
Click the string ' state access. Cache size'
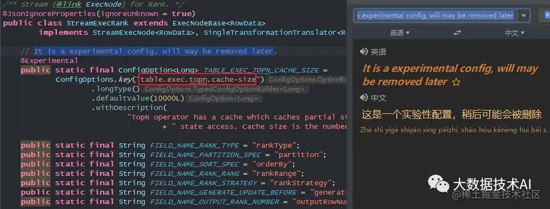[x=259, y=127]
